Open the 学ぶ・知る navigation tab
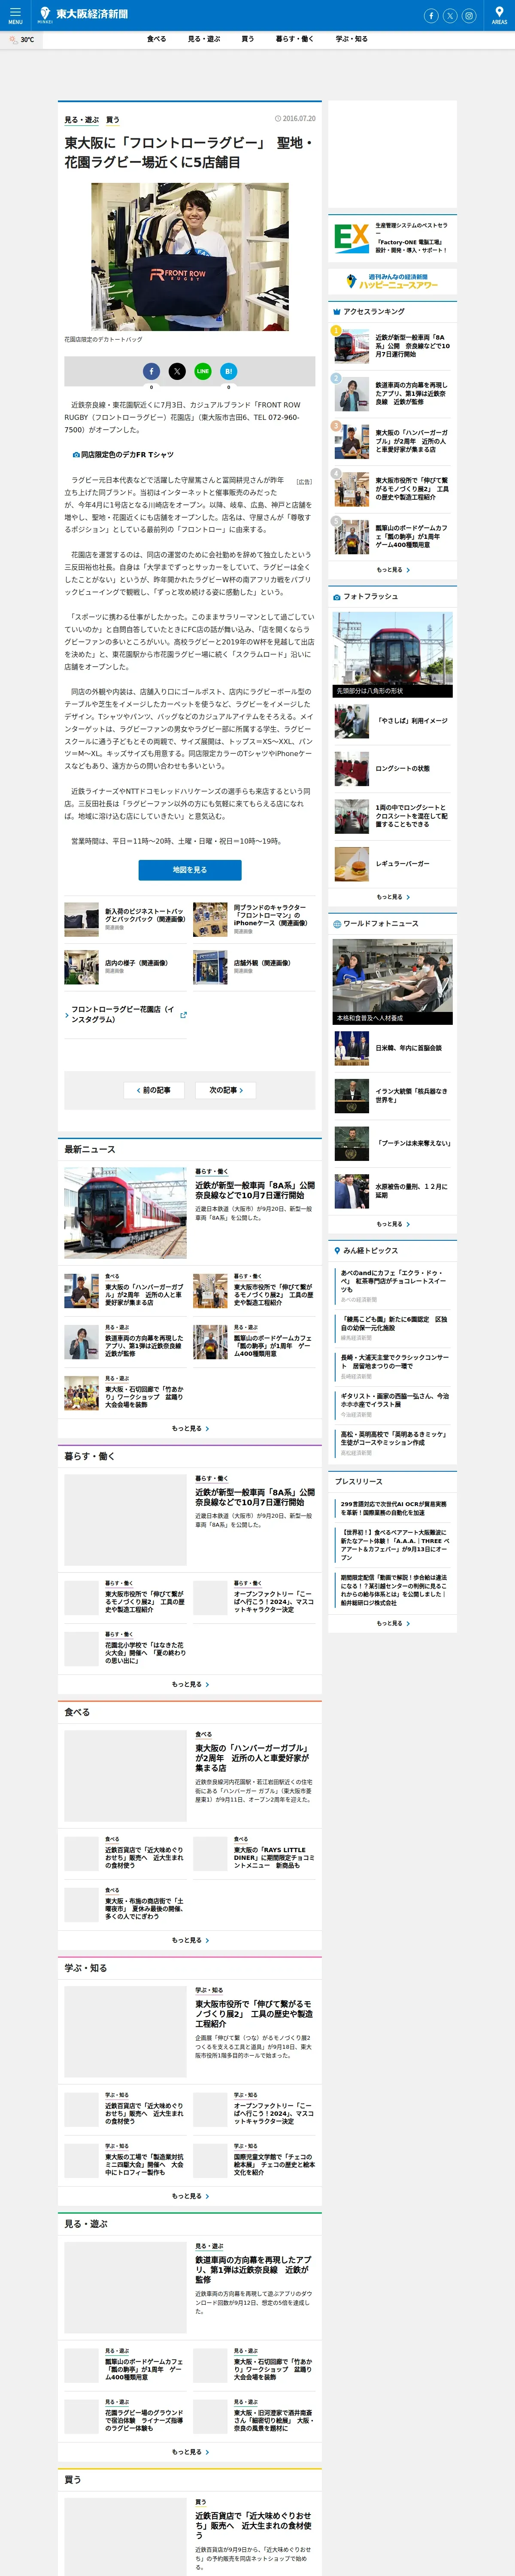The image size is (515, 2576). pyautogui.click(x=351, y=39)
